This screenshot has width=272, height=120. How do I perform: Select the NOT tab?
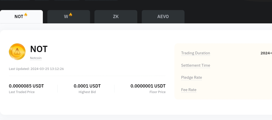(21, 17)
